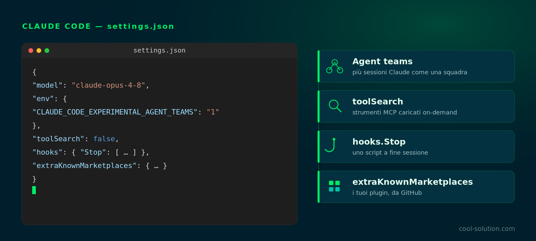536x241 pixels.
Task: Click the "model" key in the code
Action: pos(47,85)
